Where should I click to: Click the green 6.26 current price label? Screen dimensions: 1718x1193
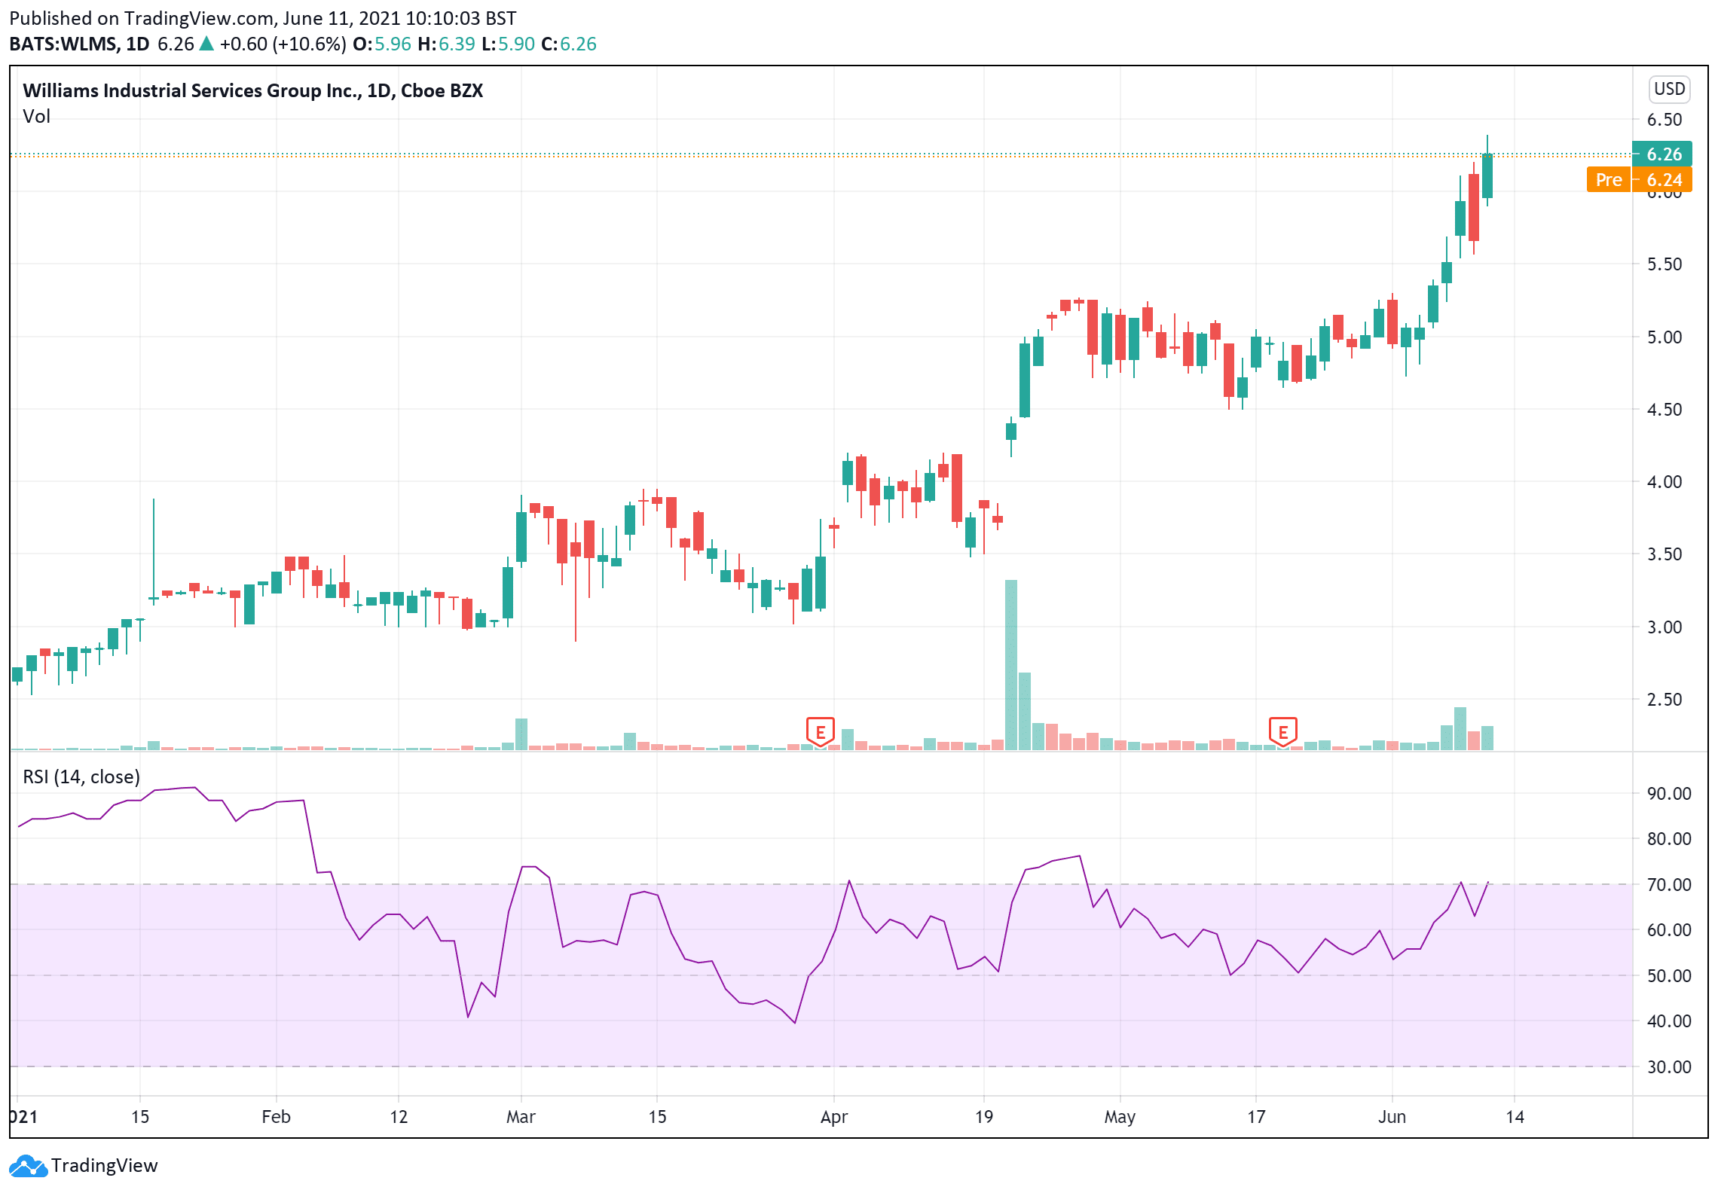click(1662, 154)
